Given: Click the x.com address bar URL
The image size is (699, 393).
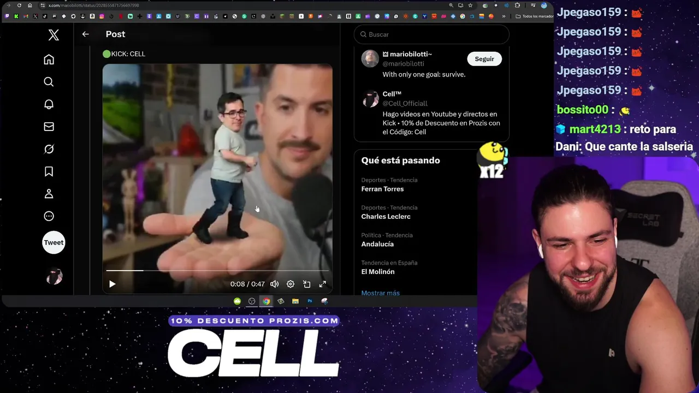Looking at the screenshot, I should pos(94,5).
